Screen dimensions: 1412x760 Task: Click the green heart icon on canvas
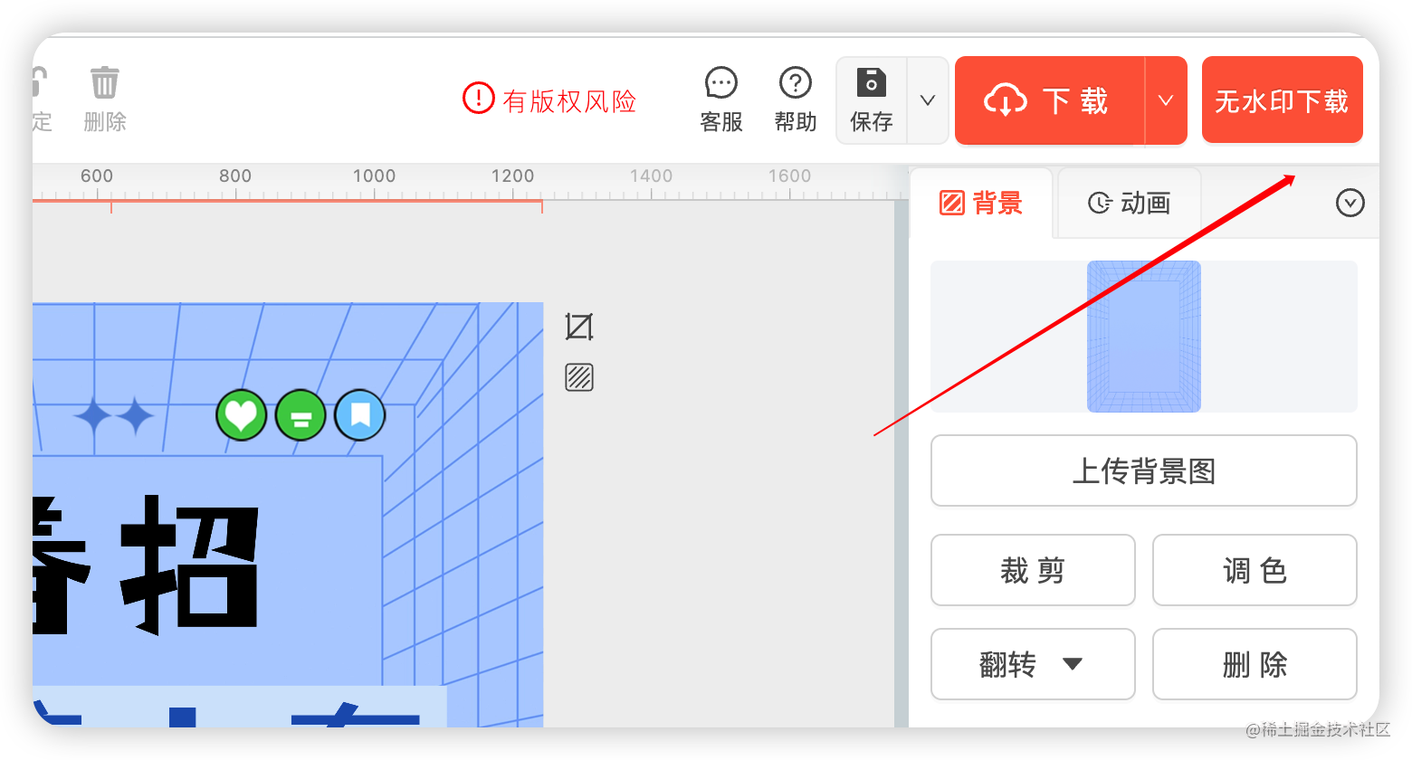[x=241, y=415]
